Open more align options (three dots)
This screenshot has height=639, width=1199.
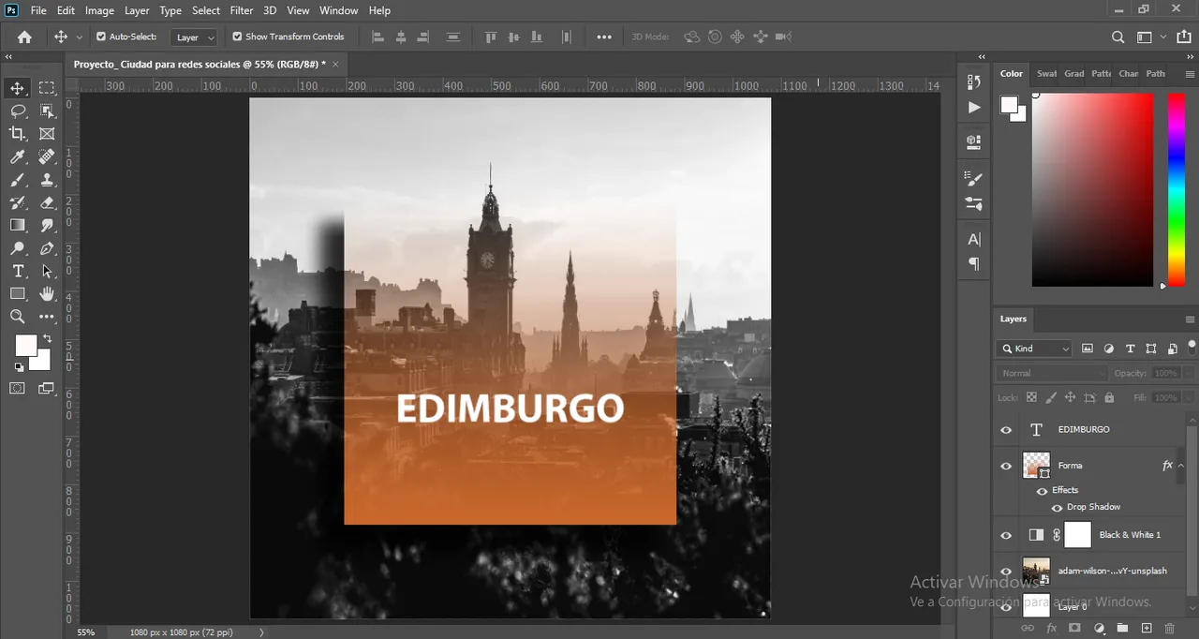pos(604,37)
